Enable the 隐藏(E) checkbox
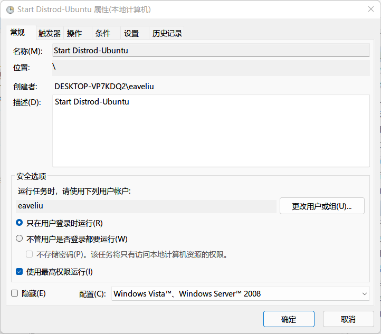381x334 pixels. [x=15, y=293]
